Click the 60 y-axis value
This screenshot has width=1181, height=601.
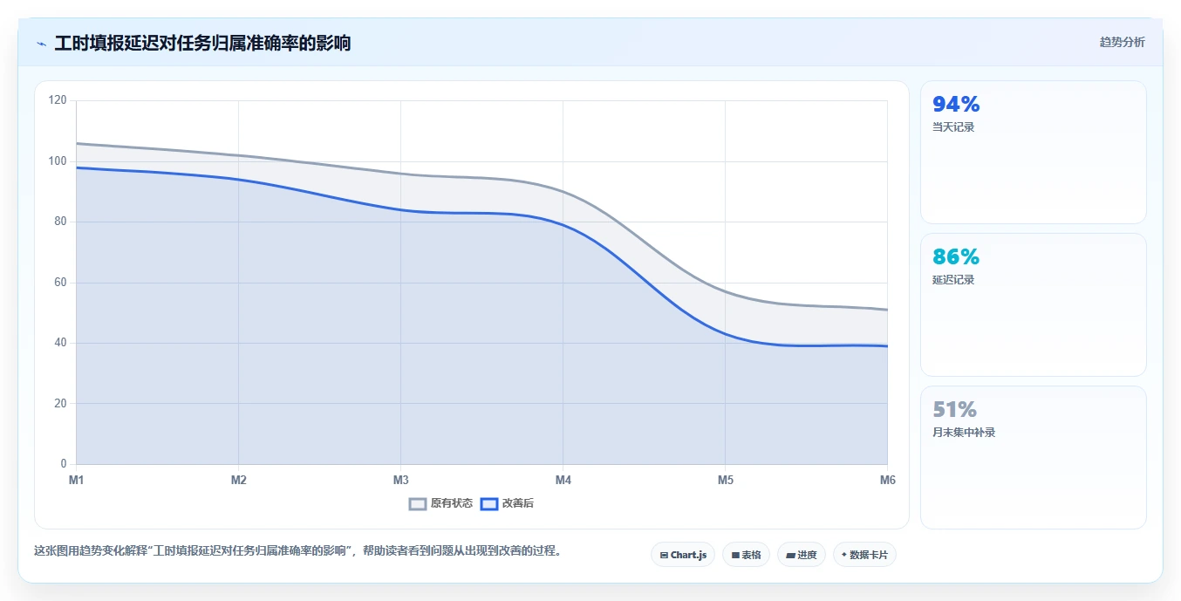(60, 283)
